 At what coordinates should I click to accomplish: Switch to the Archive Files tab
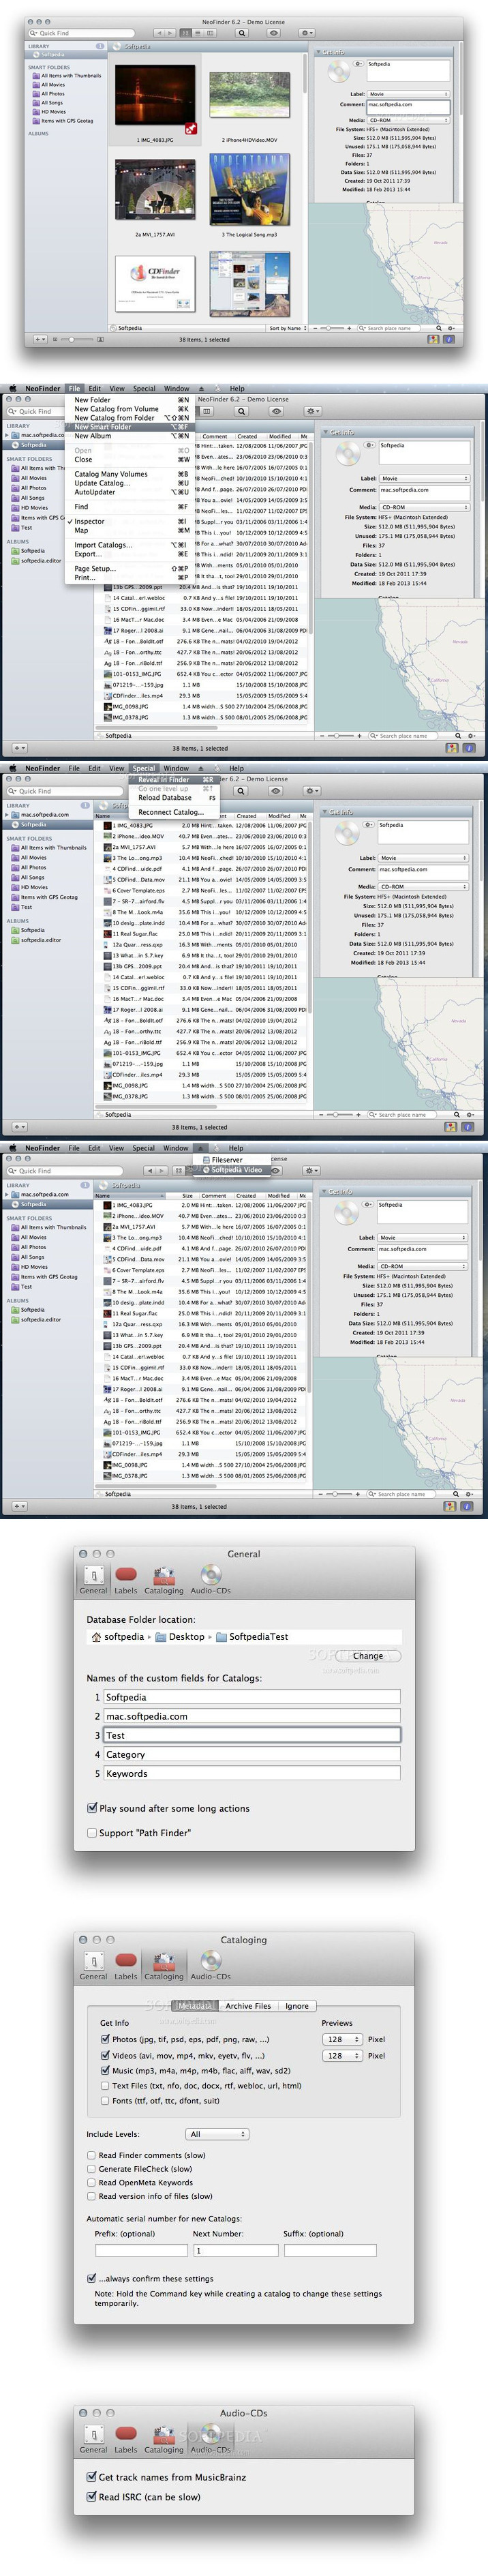[248, 2006]
